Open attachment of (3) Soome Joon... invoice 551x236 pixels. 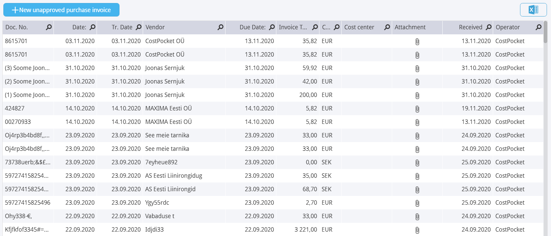click(417, 68)
